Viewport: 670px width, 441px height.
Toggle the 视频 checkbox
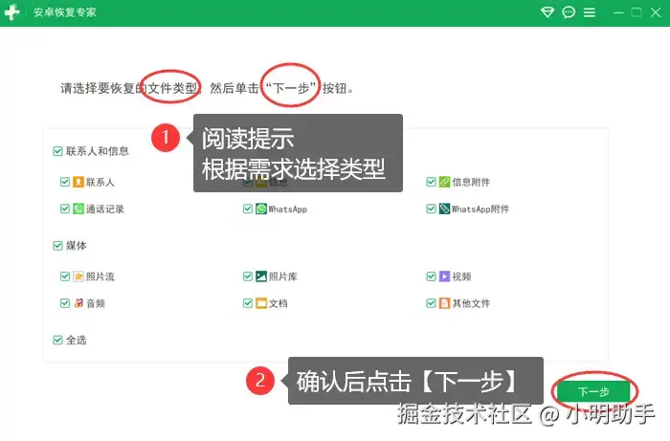[431, 276]
